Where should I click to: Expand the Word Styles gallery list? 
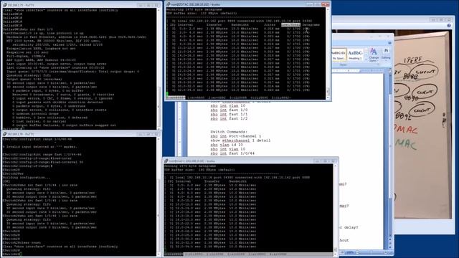(365, 59)
